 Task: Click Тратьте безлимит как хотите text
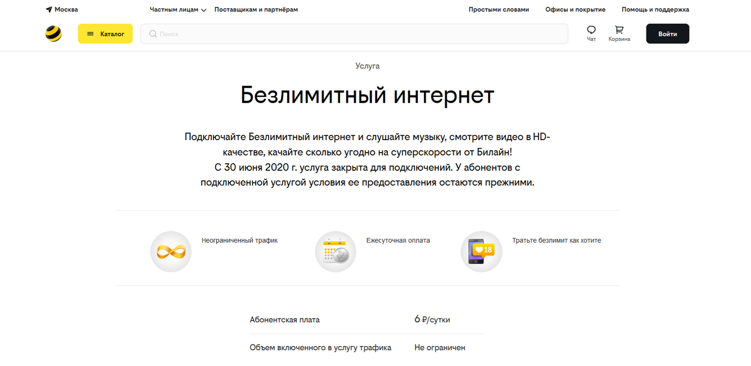(556, 240)
